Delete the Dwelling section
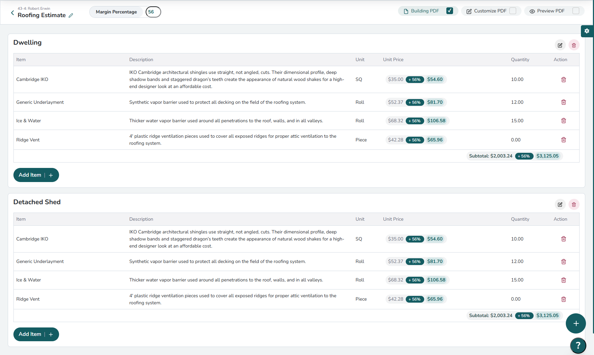This screenshot has height=355, width=594. tap(574, 45)
